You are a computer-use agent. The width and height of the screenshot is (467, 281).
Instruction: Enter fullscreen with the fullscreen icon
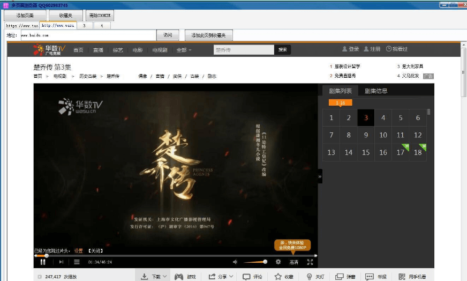click(x=310, y=262)
